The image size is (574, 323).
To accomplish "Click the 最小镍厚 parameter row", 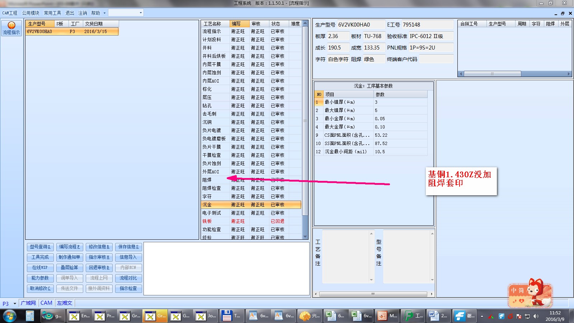I will [x=371, y=102].
